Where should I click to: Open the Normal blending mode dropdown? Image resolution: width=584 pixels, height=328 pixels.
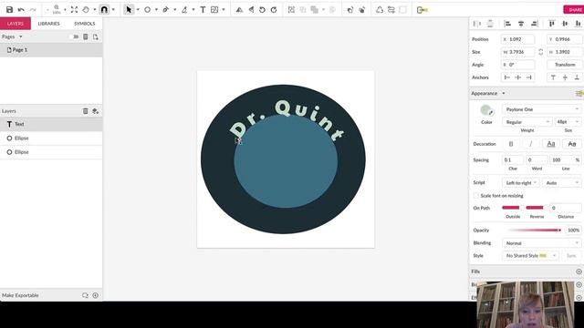click(x=541, y=243)
